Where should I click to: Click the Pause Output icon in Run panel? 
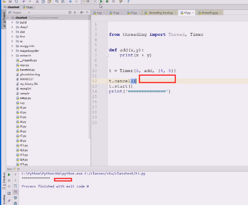tap(9, 186)
